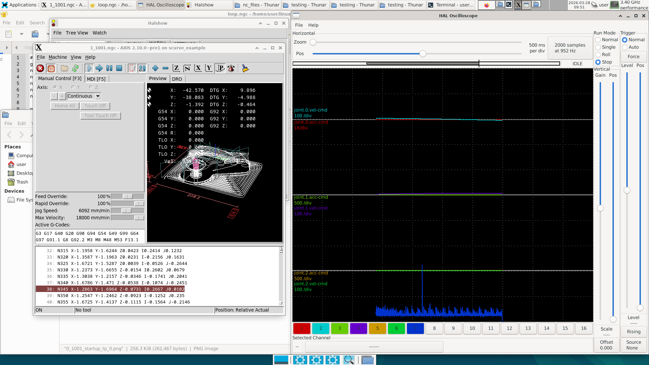
Task: Select Roll run mode radio
Action: click(598, 55)
